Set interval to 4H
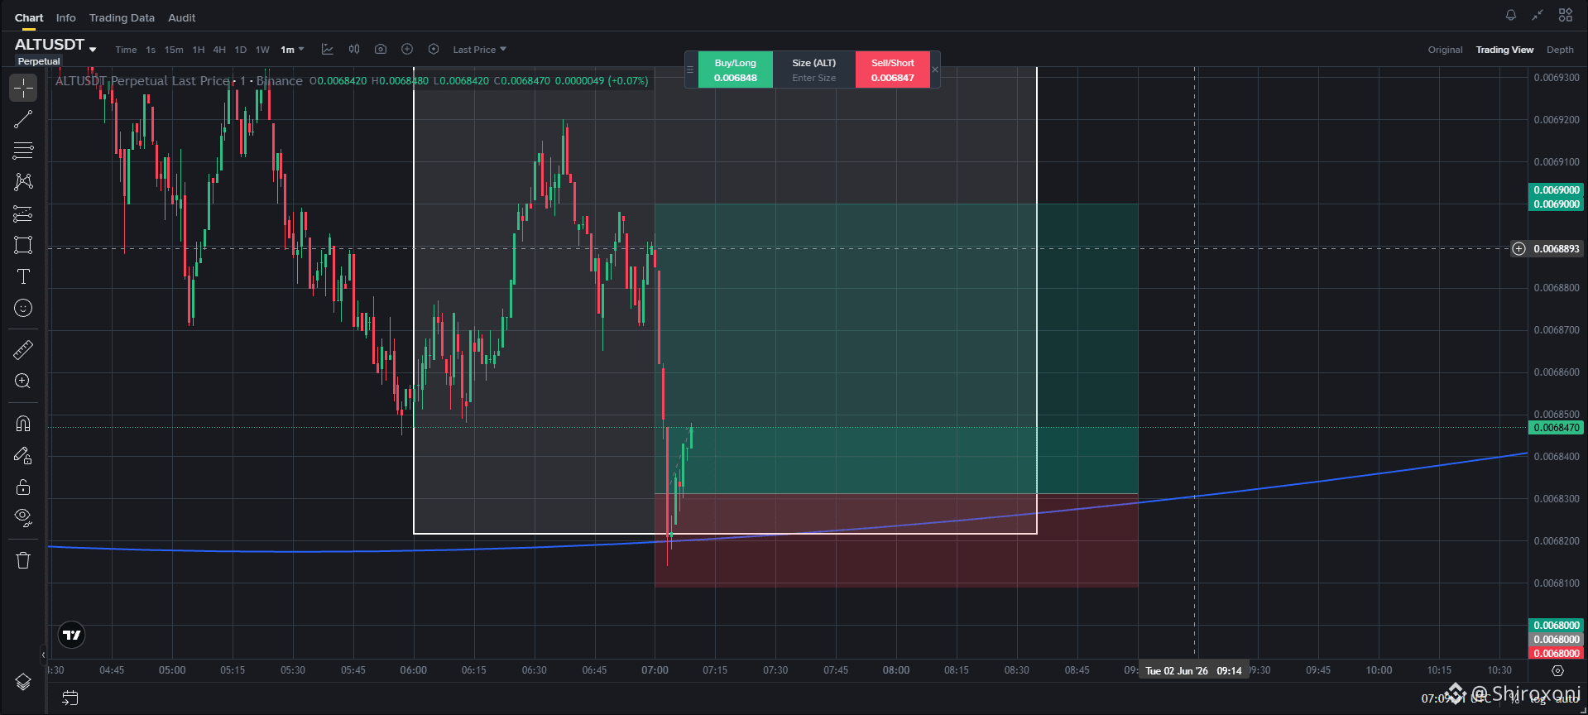This screenshot has height=715, width=1588. pos(219,50)
